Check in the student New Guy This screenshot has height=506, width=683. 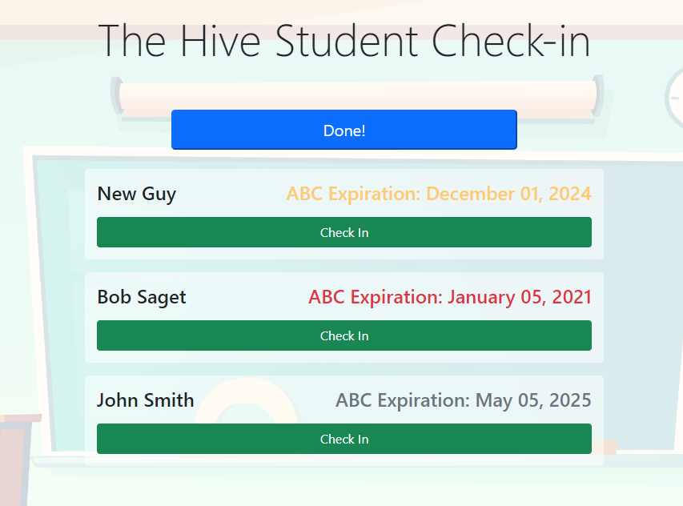344,232
